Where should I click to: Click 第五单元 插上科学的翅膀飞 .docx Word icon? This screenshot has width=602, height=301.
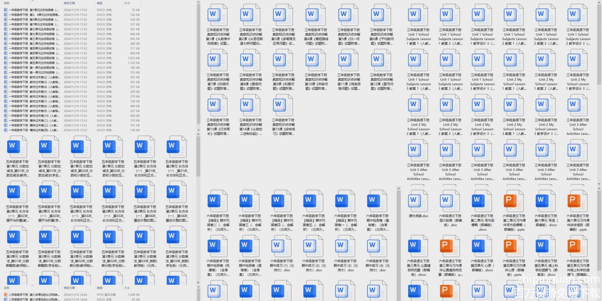[545, 246]
